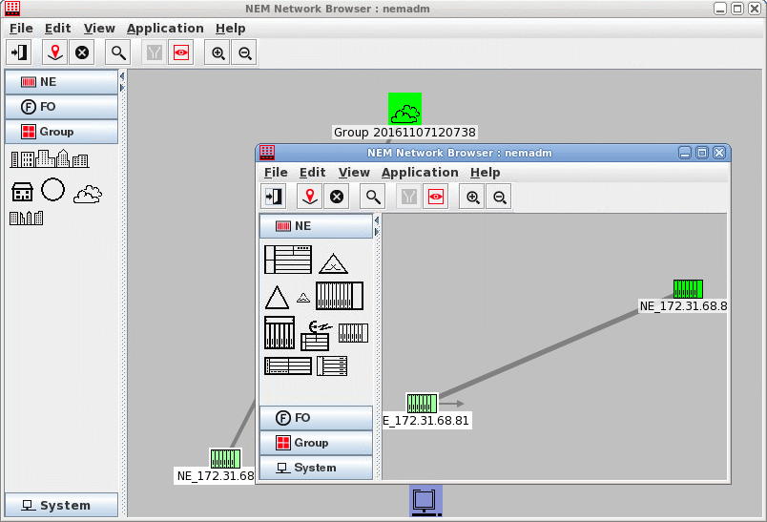767x522 pixels.
Task: Toggle the grayed filter button in the front window
Action: pyautogui.click(x=409, y=197)
